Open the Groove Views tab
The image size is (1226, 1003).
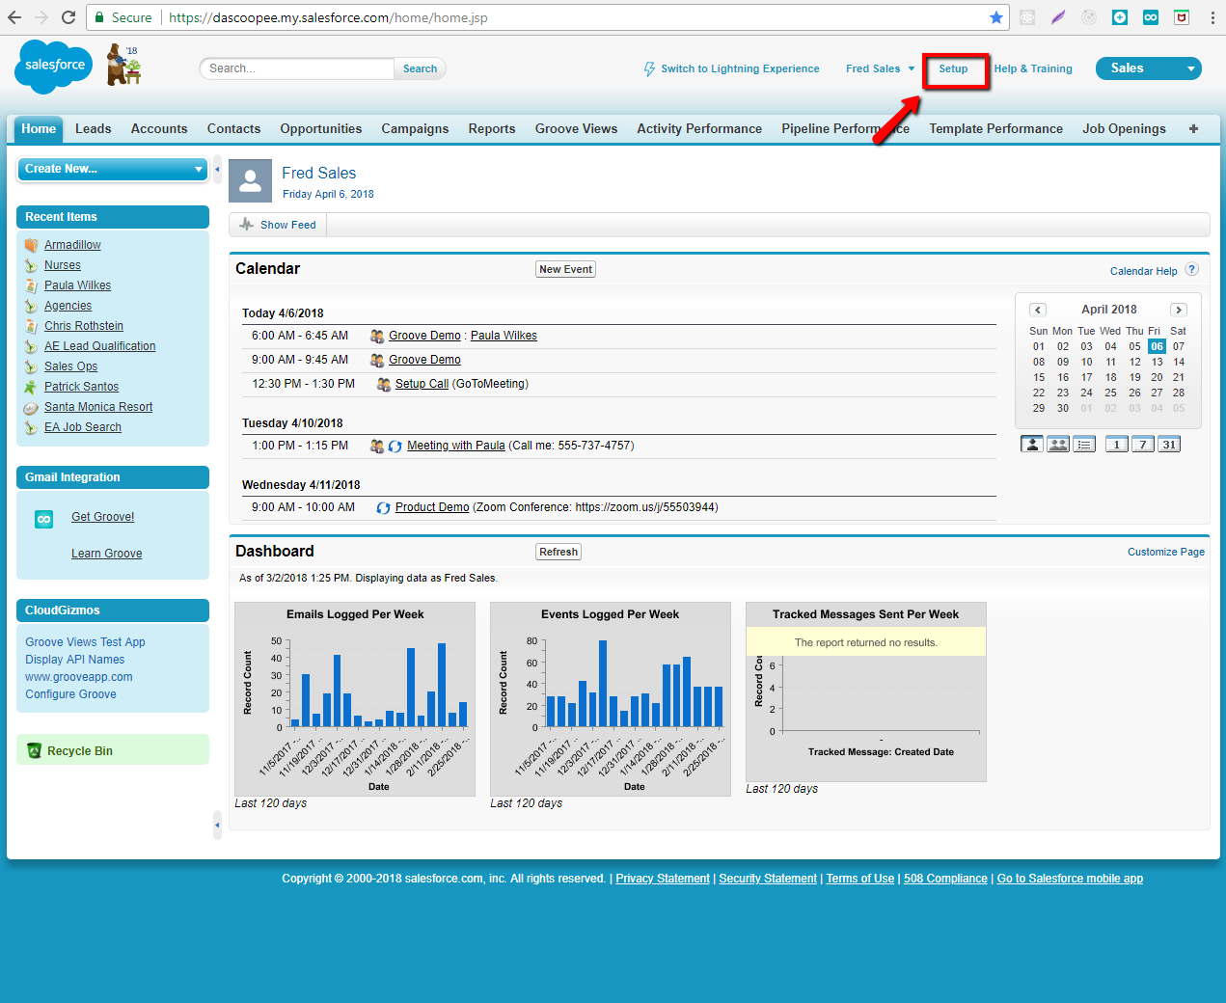click(x=576, y=129)
